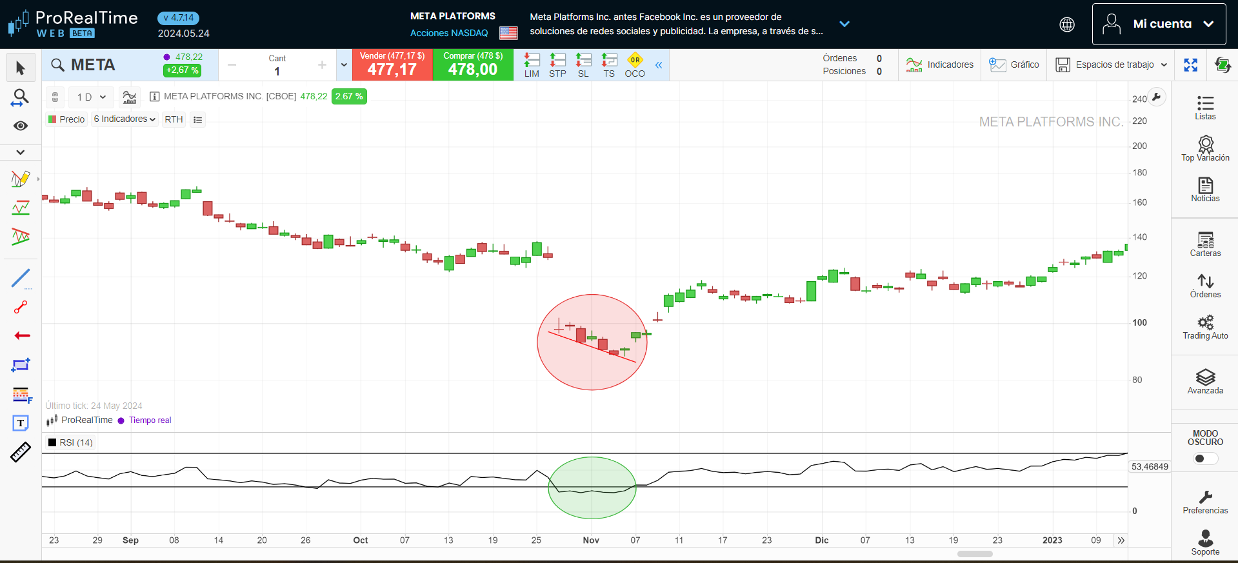This screenshot has height=563, width=1238.
Task: Open chart settings wrench icon
Action: (1157, 97)
